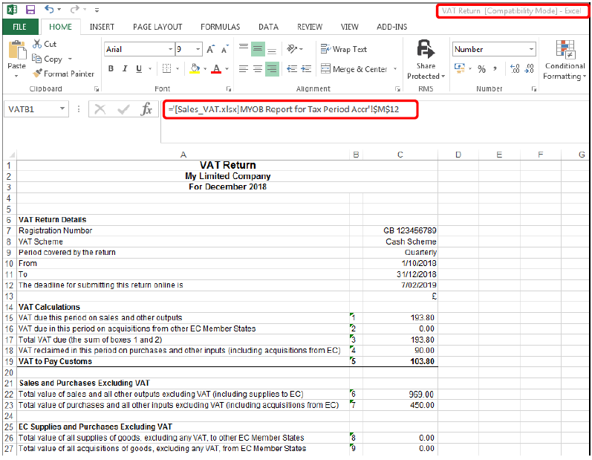Screen dimensions: 592x460
Task: Click Increase Decimal icon
Action: [x=515, y=68]
